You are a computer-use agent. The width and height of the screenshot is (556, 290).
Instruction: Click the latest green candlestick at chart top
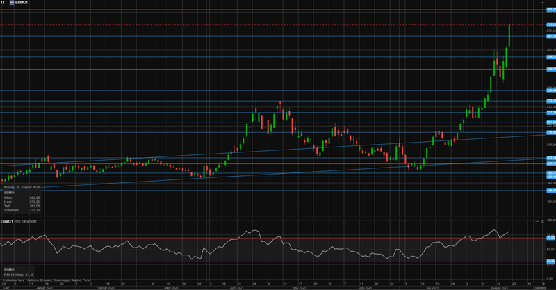pos(510,35)
